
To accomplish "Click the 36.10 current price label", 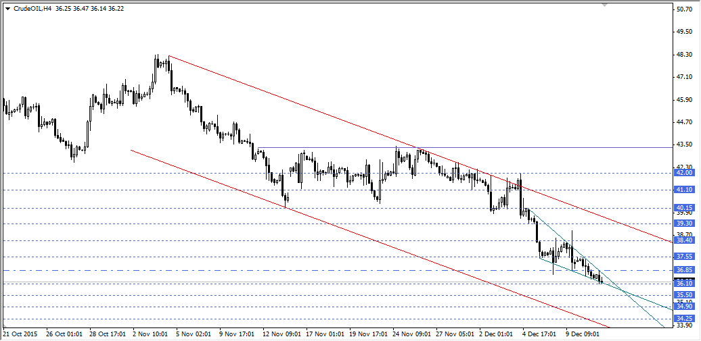I will (683, 283).
